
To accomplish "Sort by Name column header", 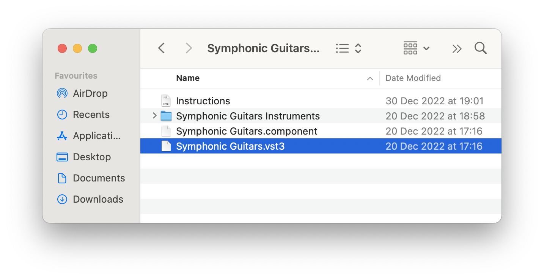I will pyautogui.click(x=188, y=78).
